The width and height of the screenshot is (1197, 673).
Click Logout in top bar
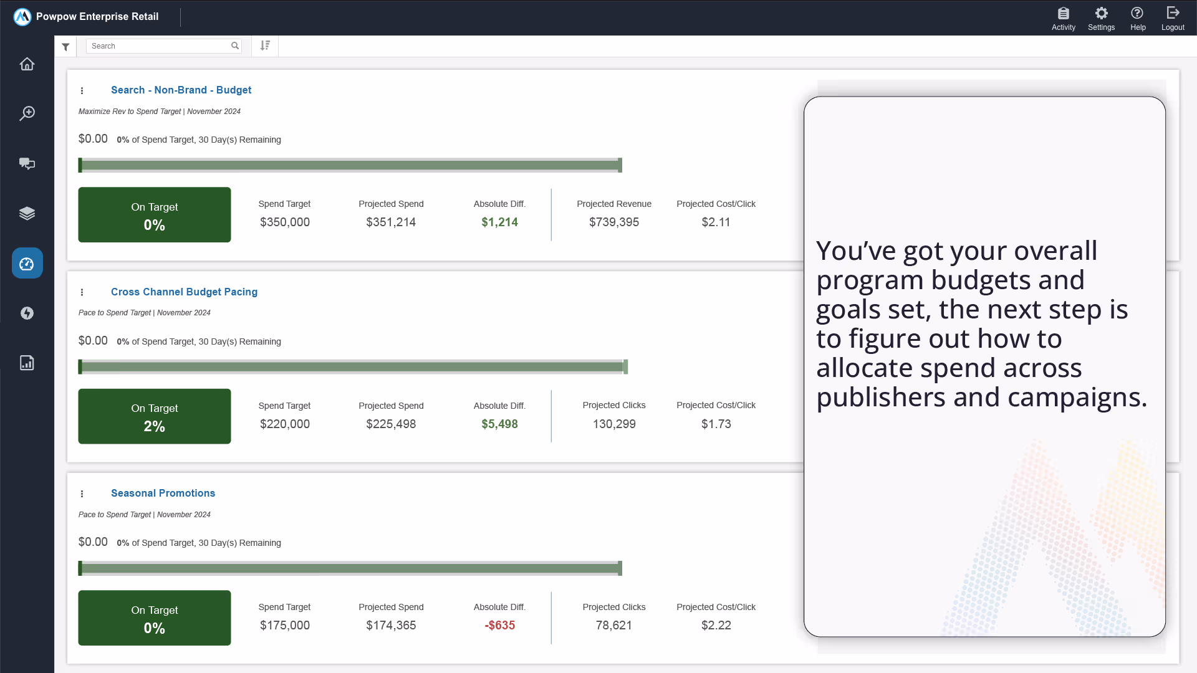point(1172,18)
